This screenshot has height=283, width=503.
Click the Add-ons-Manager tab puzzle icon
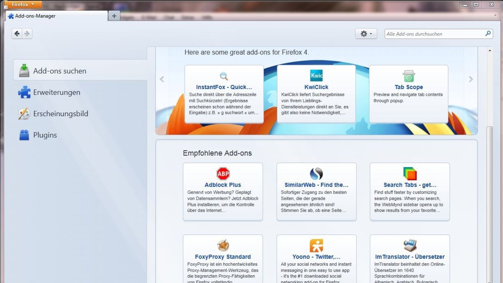point(11,16)
